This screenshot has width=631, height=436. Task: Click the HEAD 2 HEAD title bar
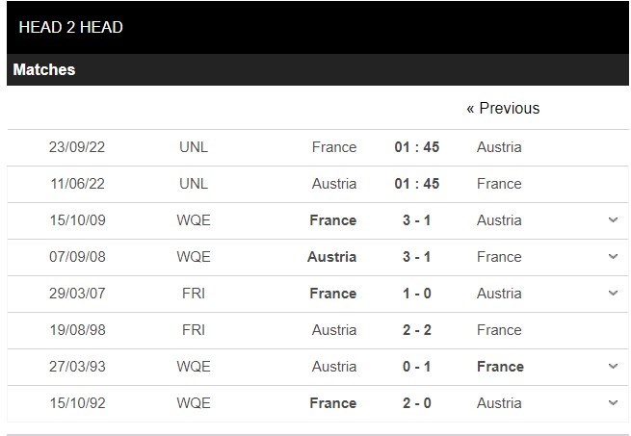pyautogui.click(x=71, y=27)
